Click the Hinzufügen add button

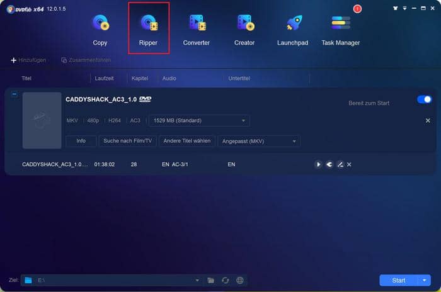[28, 60]
